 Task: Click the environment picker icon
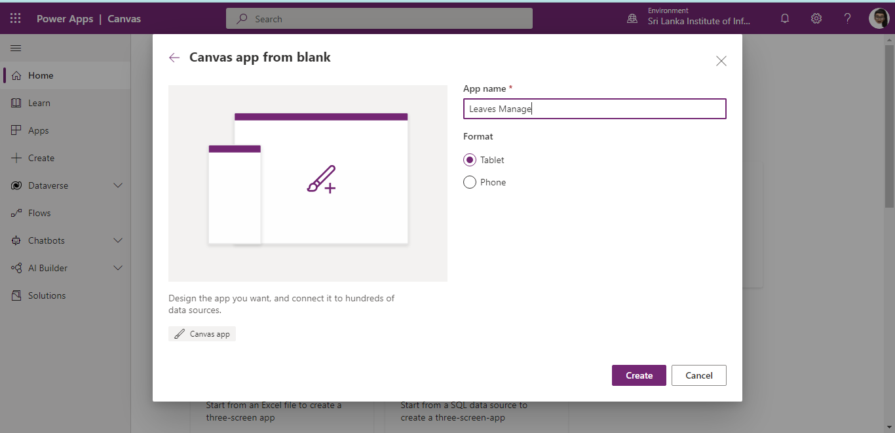tap(632, 18)
